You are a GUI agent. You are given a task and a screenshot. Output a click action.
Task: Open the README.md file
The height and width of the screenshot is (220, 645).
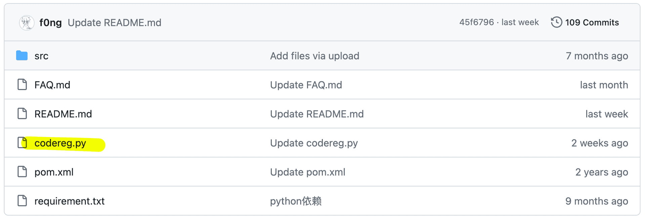pos(63,114)
